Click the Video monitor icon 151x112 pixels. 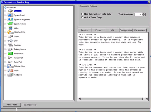pos(10,28)
